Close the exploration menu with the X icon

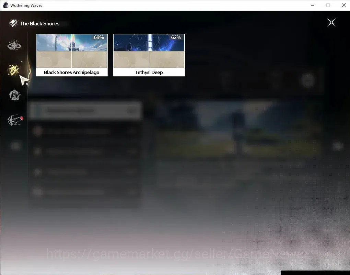[x=331, y=22]
